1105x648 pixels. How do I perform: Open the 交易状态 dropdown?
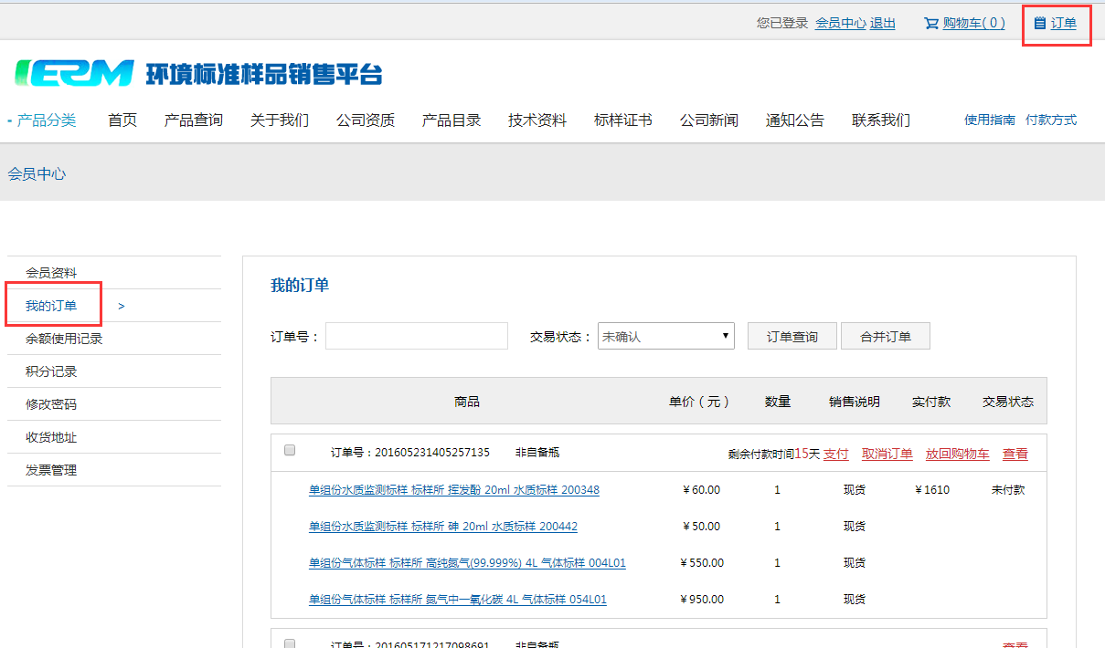[x=665, y=336]
